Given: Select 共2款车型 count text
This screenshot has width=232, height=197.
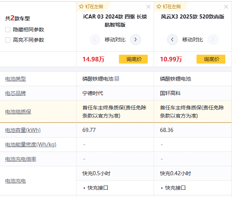Looking at the screenshot, I should click(x=17, y=18).
